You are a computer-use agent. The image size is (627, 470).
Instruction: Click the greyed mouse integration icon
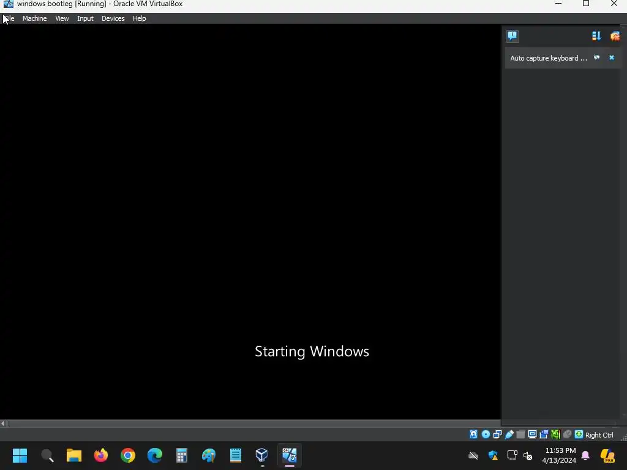567,435
